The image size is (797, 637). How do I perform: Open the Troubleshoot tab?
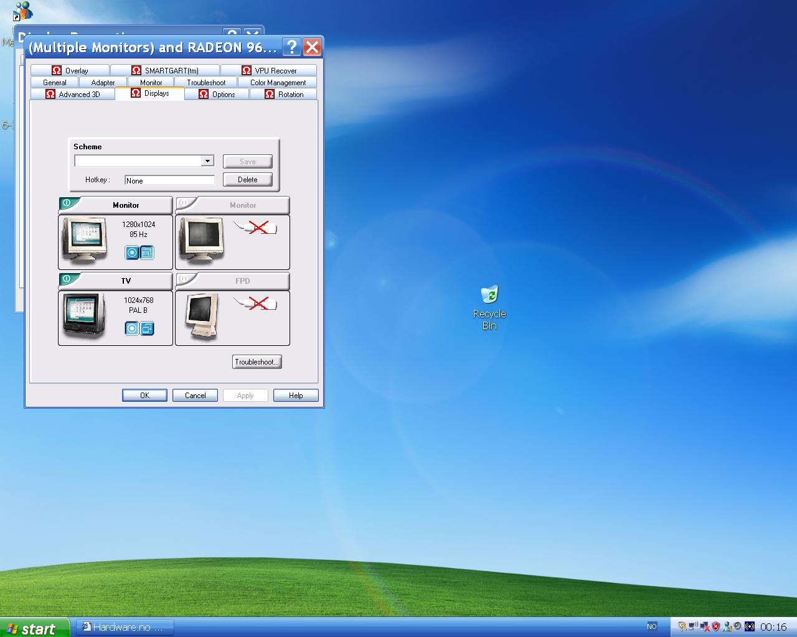click(x=206, y=82)
